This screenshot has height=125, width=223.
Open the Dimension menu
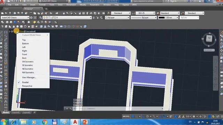(x=71, y=5)
